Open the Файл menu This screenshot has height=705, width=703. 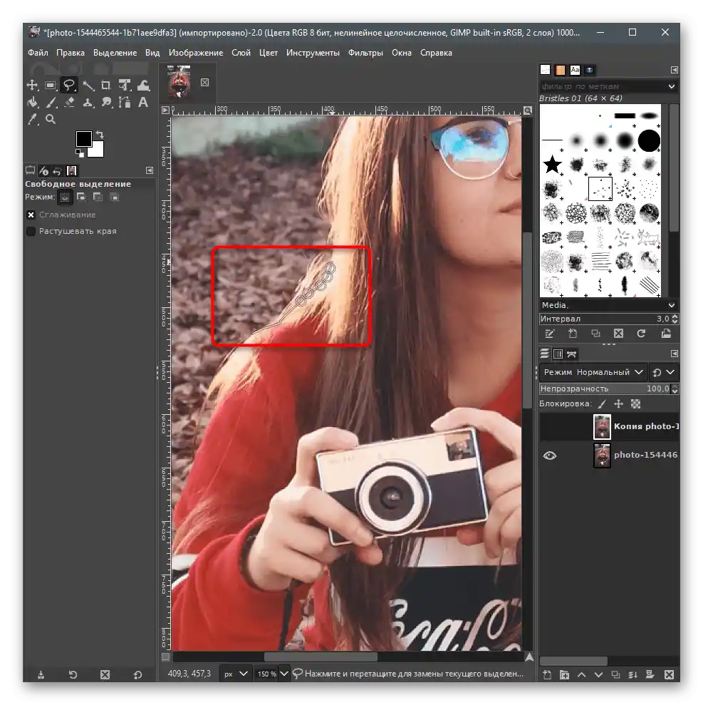[38, 53]
